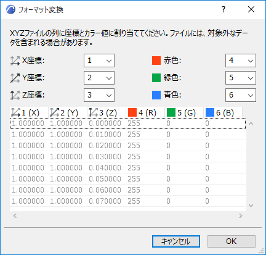This screenshot has width=266, height=255.
Task: Select the row with Z value 0.010000
Action: (127, 135)
